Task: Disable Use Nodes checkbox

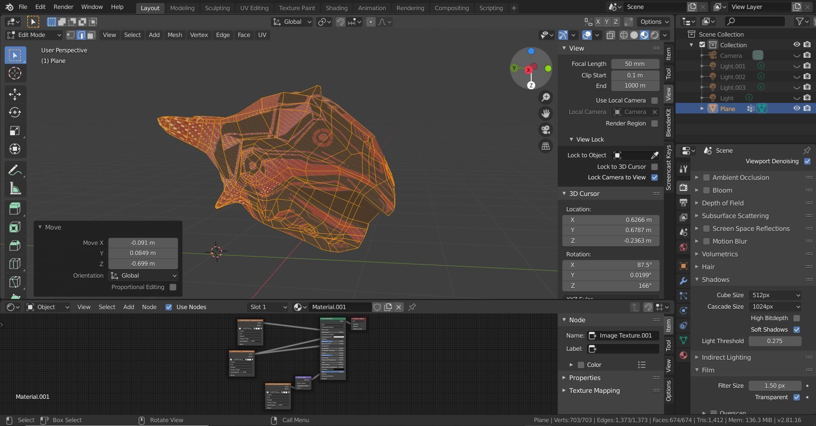Action: [168, 307]
